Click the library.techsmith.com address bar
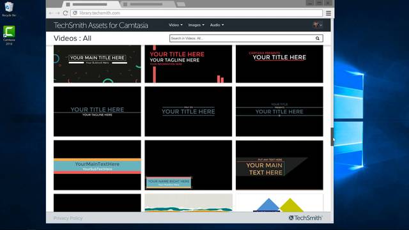Image resolution: width=409 pixels, height=230 pixels. (x=196, y=13)
